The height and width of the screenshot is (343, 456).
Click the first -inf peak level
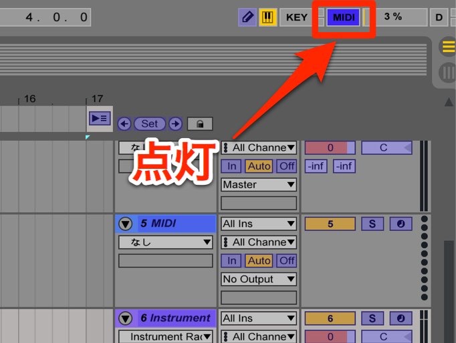click(x=316, y=166)
